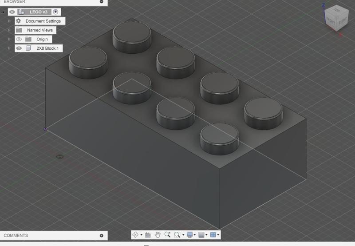Click the Viewports layout icon
Image resolution: width=355 pixels, height=246 pixels.
[213, 234]
